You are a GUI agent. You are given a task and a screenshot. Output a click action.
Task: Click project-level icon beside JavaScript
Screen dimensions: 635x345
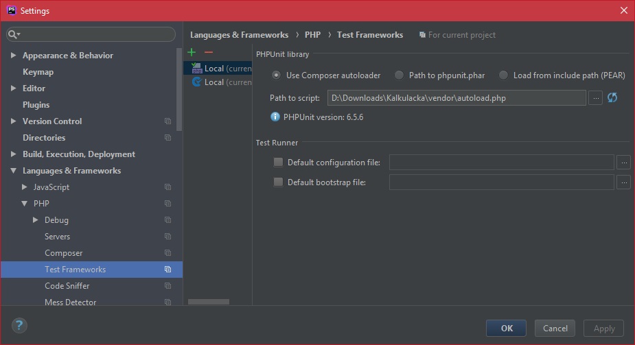point(168,187)
